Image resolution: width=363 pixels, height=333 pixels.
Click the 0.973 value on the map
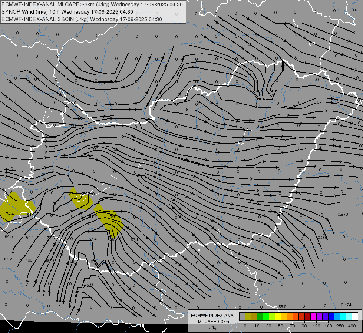(343, 214)
